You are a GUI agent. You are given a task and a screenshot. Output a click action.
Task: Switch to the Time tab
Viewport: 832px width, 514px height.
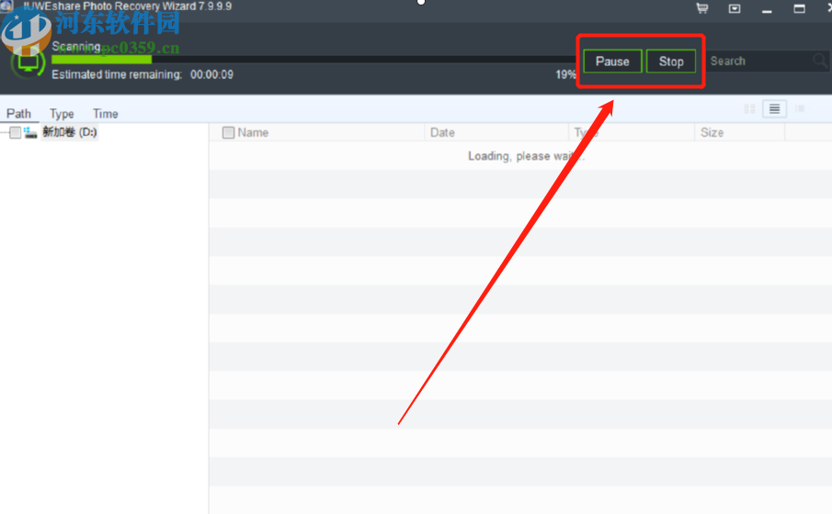pos(105,114)
